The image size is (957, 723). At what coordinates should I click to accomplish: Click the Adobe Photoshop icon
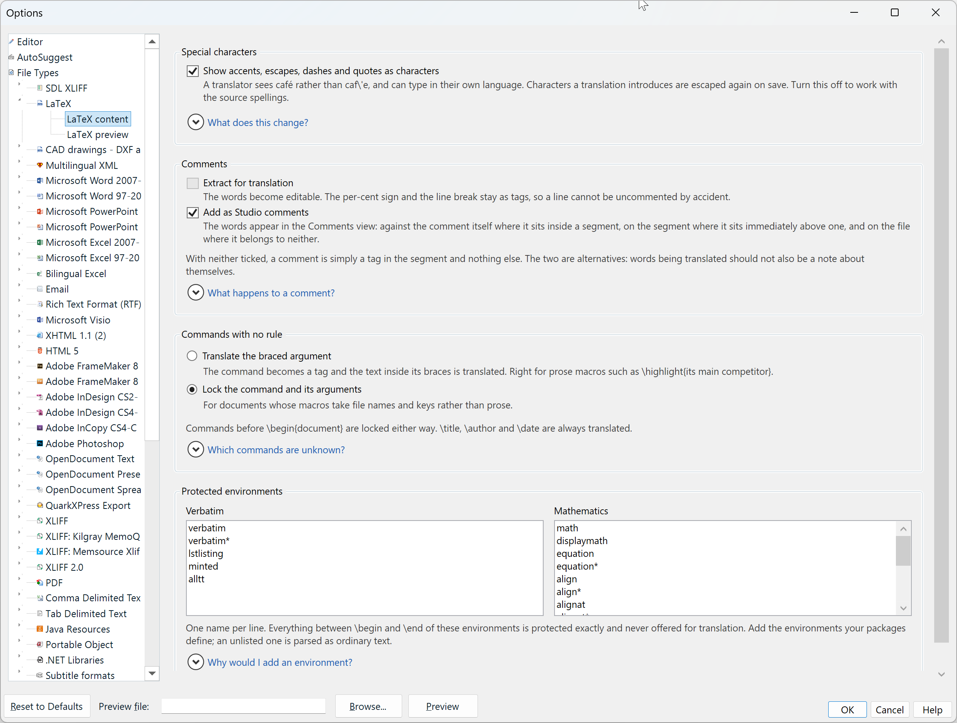click(x=40, y=444)
